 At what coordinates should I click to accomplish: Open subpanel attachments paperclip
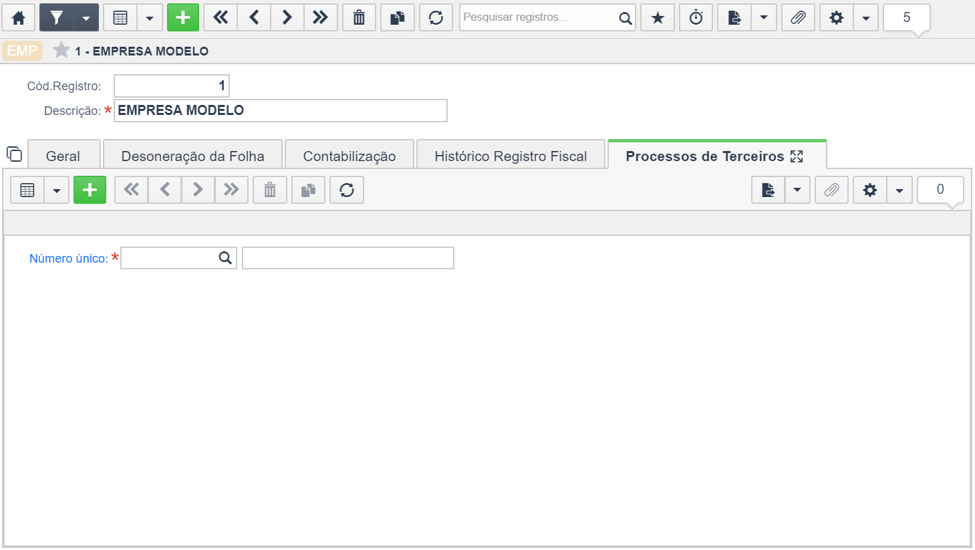(x=831, y=190)
